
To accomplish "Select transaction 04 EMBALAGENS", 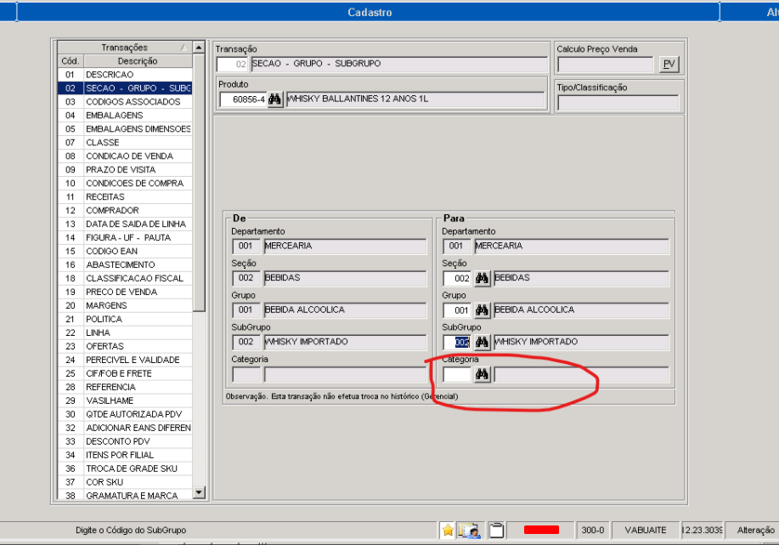I will [x=125, y=116].
